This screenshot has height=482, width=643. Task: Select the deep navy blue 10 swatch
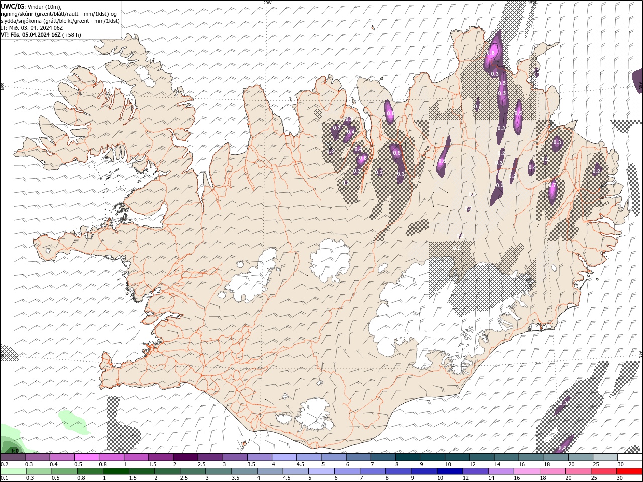450,471
